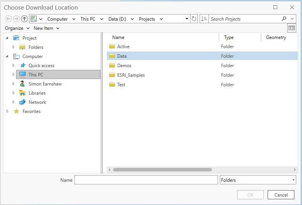Image resolution: width=302 pixels, height=205 pixels.
Task: Refresh the current folder view
Action: click(x=194, y=19)
